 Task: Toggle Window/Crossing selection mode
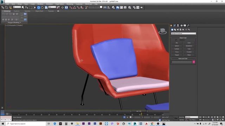point(34,7)
